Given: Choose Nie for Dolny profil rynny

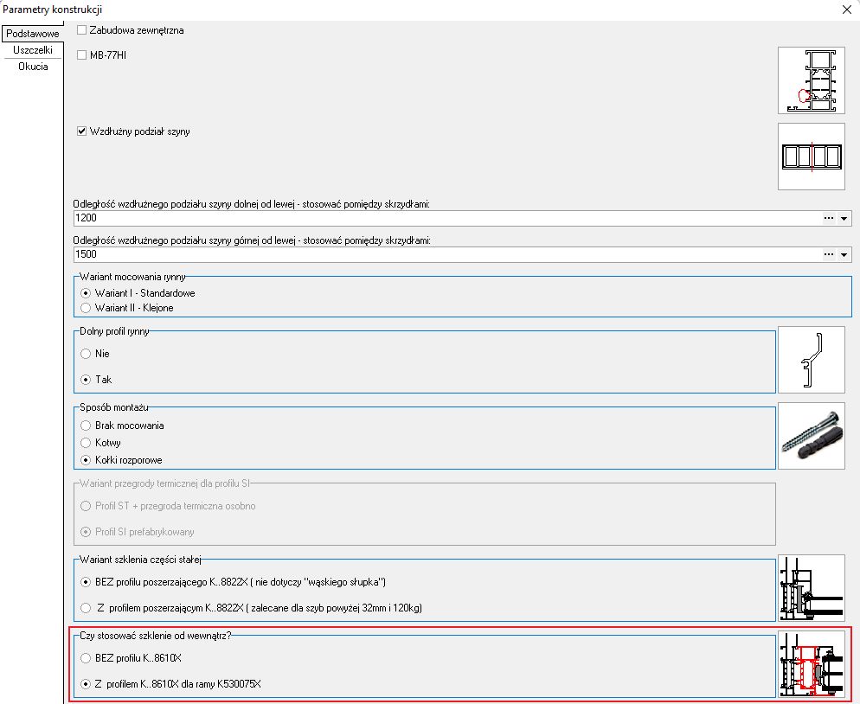Looking at the screenshot, I should [x=86, y=354].
